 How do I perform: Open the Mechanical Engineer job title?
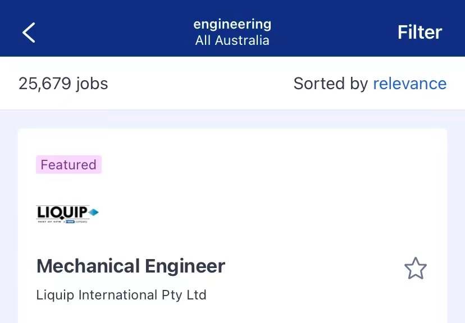tap(131, 266)
